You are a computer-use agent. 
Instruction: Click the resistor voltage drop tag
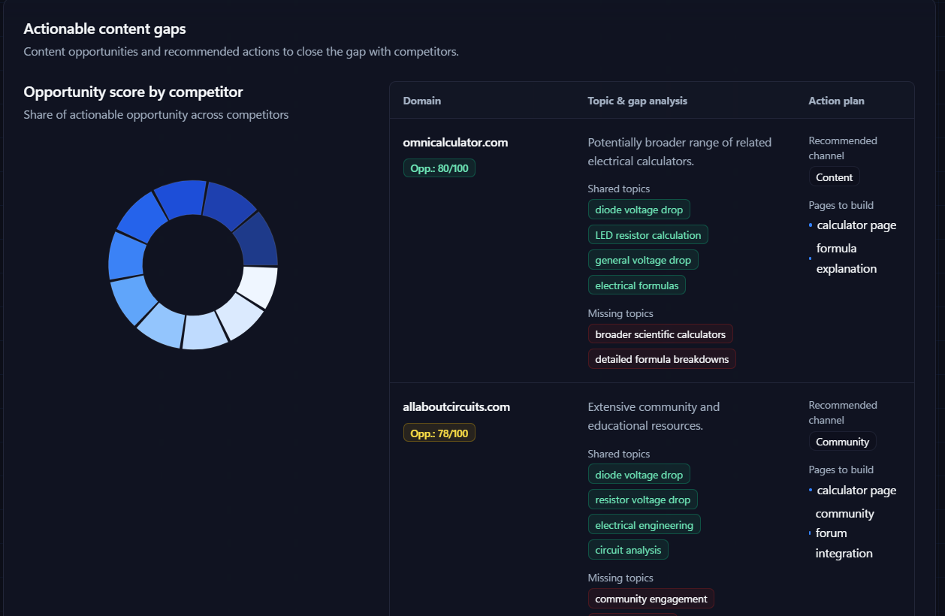coord(642,500)
